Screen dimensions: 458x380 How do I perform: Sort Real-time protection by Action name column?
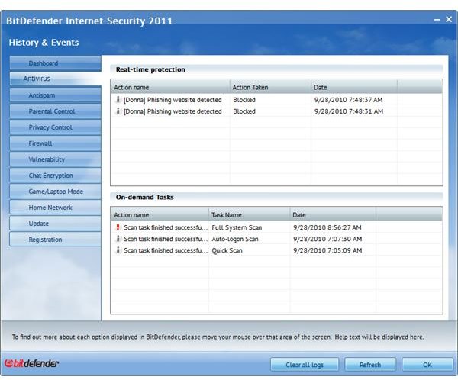tap(170, 87)
